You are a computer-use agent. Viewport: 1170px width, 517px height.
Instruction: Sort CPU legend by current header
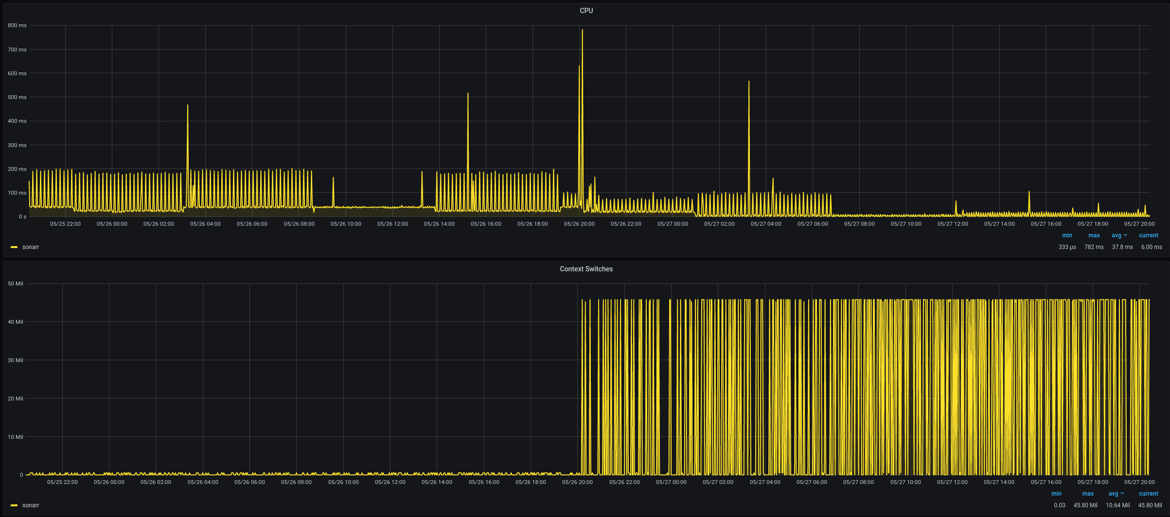[x=1149, y=235]
